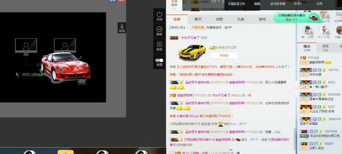The width and height of the screenshot is (342, 154).
Task: Click the avatar labeled 神，小哥
Action: tap(307, 30)
